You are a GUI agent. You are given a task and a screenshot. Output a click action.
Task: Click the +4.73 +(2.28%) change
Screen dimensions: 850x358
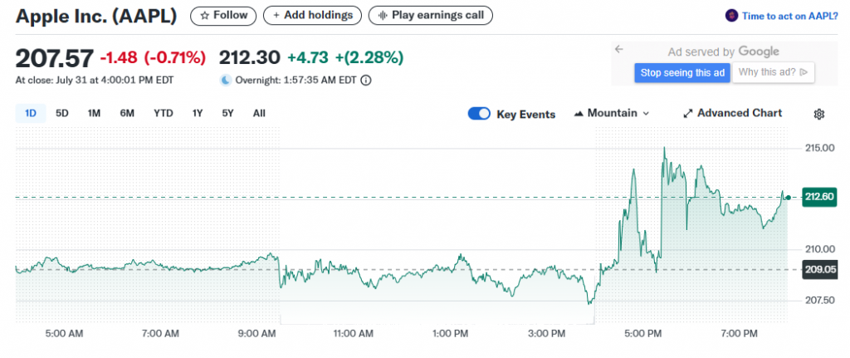(x=345, y=57)
